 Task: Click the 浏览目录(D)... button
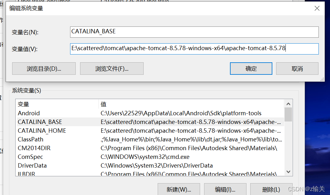coord(44,69)
